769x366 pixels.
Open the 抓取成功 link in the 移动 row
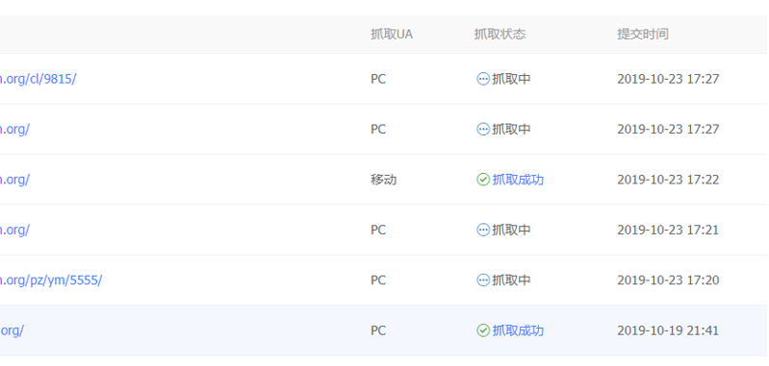pos(518,180)
